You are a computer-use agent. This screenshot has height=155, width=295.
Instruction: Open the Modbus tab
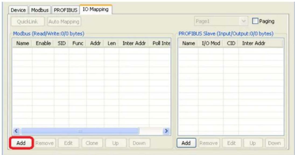[x=40, y=10]
